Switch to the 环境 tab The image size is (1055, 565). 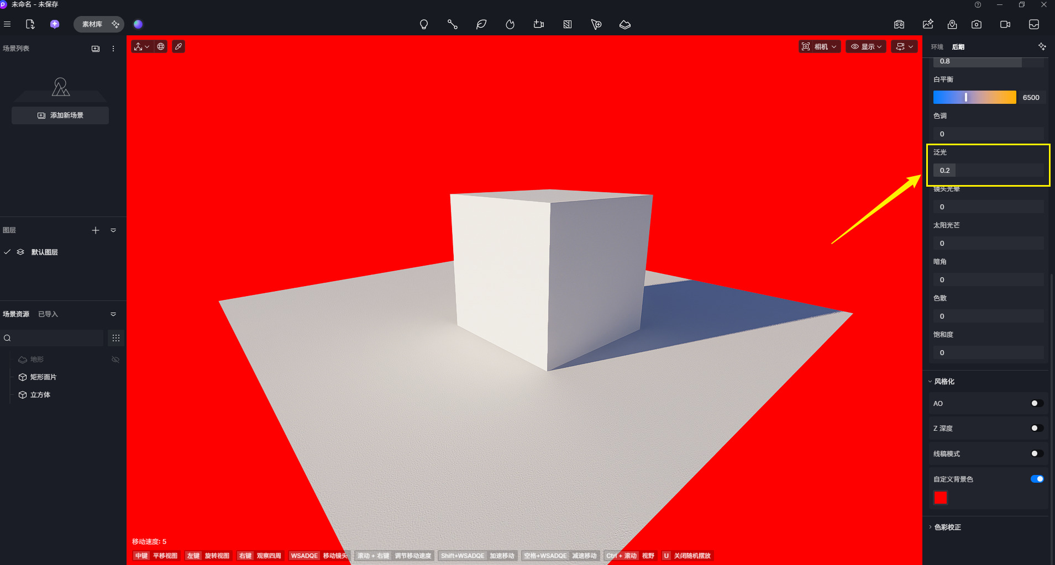(x=937, y=47)
